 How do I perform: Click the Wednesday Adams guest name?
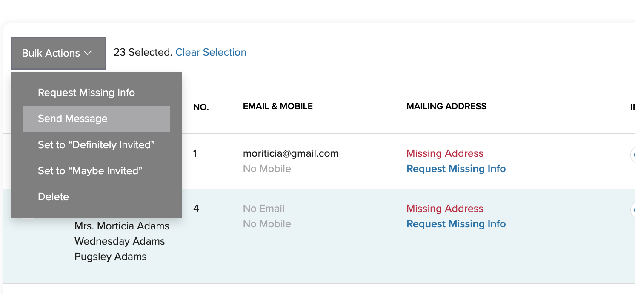click(120, 241)
